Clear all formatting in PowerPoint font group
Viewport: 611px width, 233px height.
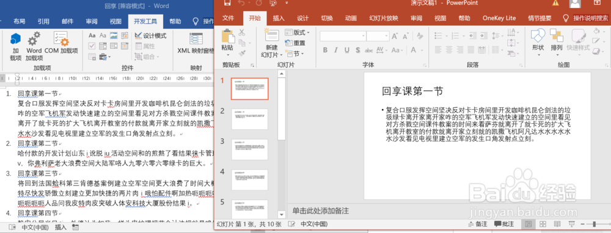[420, 36]
